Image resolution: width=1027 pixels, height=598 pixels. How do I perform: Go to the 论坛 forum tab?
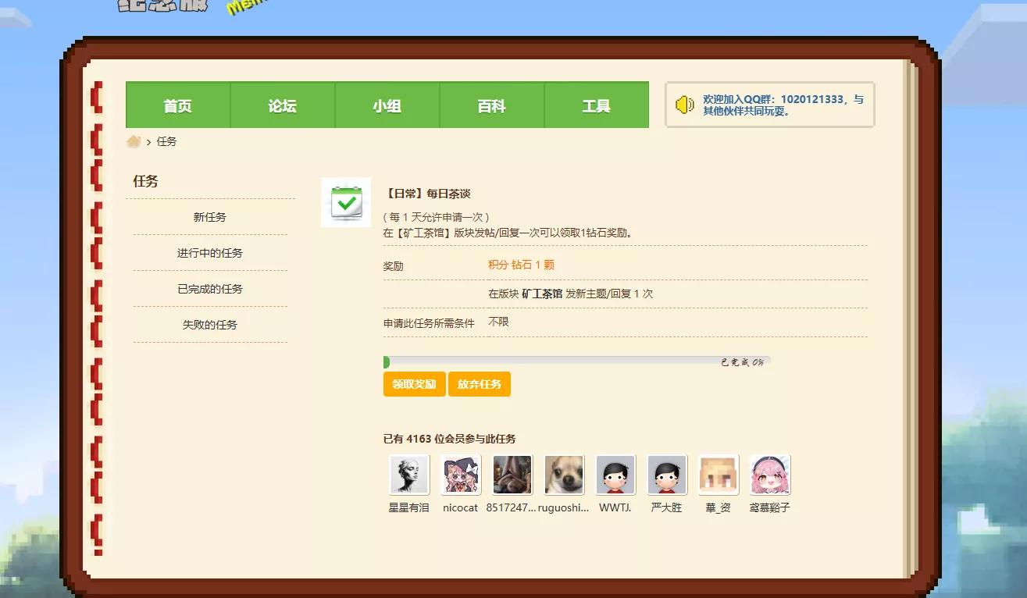[x=283, y=106]
